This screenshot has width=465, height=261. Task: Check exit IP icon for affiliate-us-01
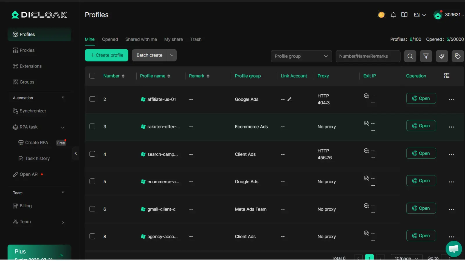[x=366, y=96]
